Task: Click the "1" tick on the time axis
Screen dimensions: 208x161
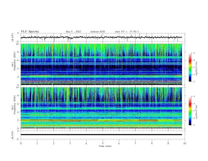Action: coord(37,143)
